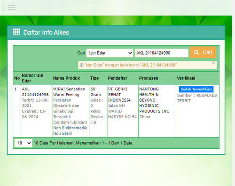Click PT. GENKI SEHAT INDONESIA registrant text

pyautogui.click(x=119, y=95)
